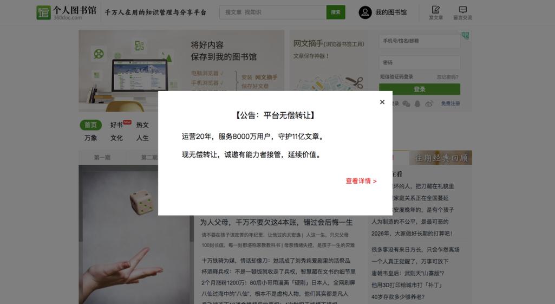555x304 pixels.
Task: Log in with the QQ penguin icon
Action: click(417, 104)
